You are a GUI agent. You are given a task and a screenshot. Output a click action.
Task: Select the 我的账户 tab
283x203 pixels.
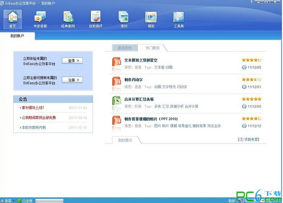point(17,36)
